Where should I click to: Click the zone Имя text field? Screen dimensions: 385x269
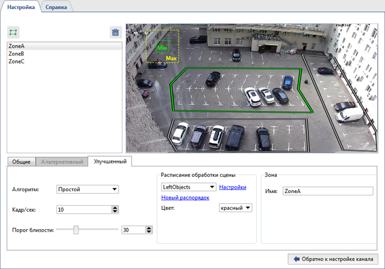327,191
